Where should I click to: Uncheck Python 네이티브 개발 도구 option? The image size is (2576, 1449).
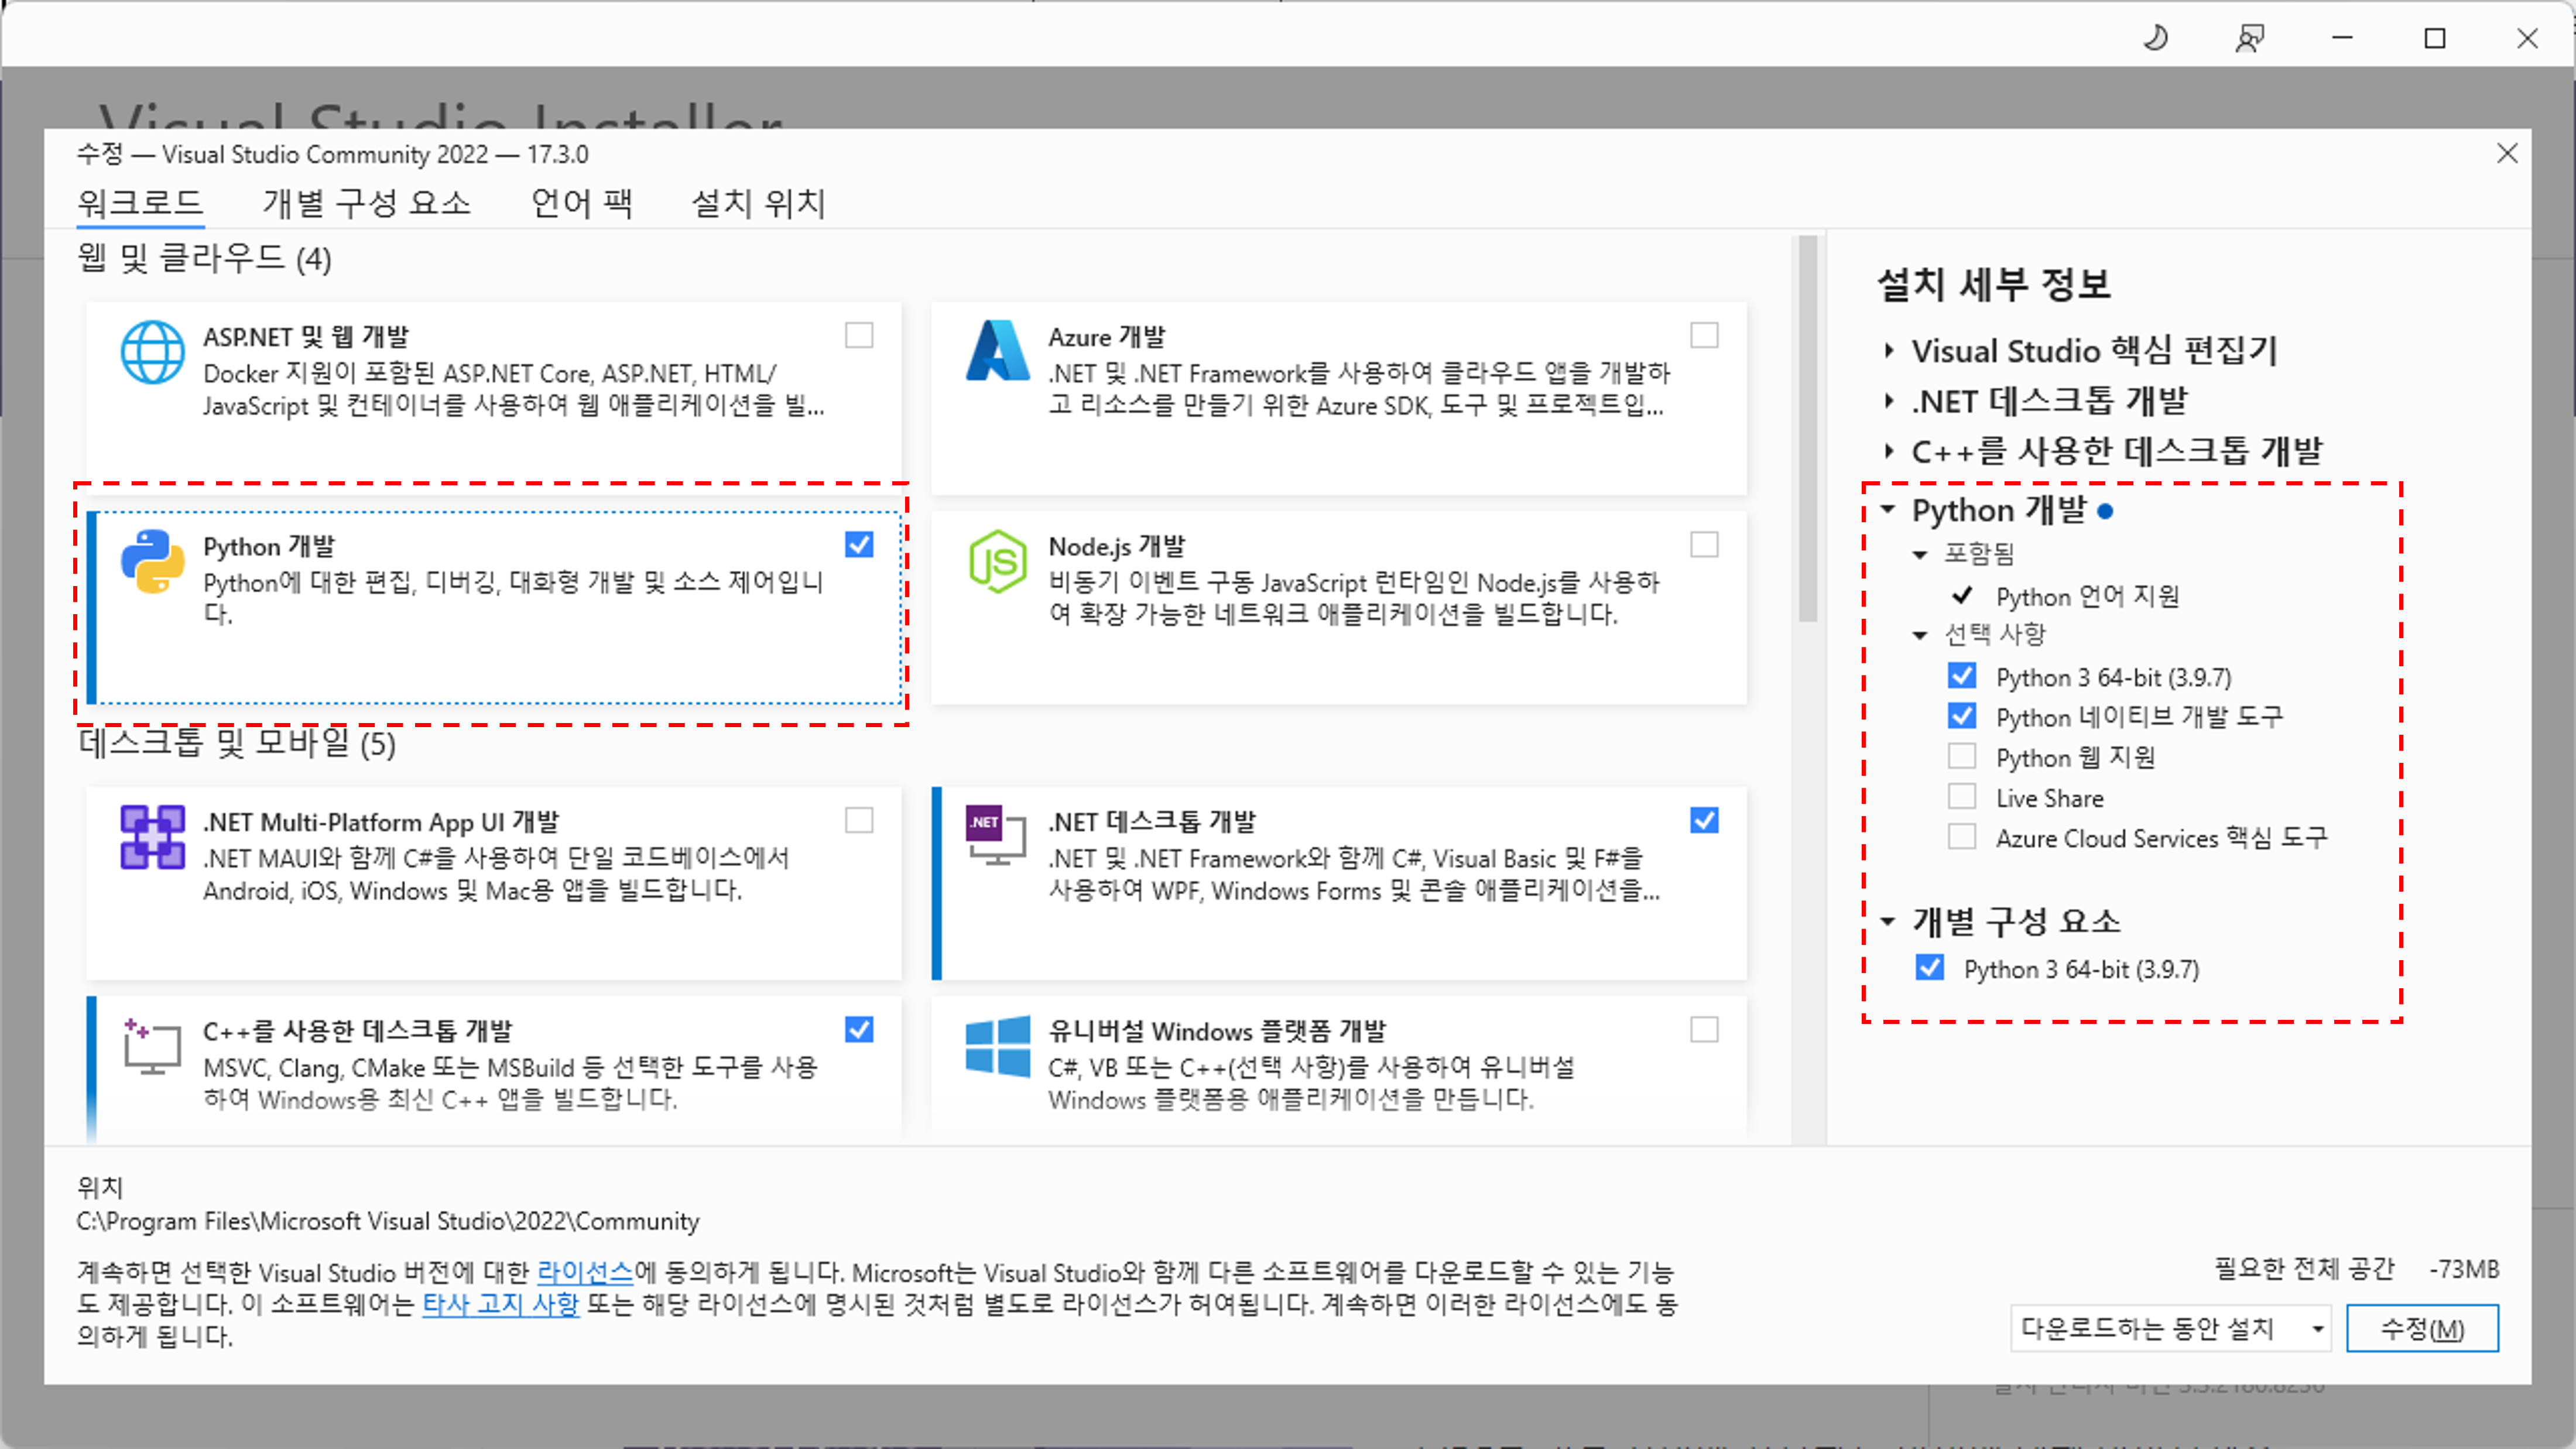tap(1962, 716)
